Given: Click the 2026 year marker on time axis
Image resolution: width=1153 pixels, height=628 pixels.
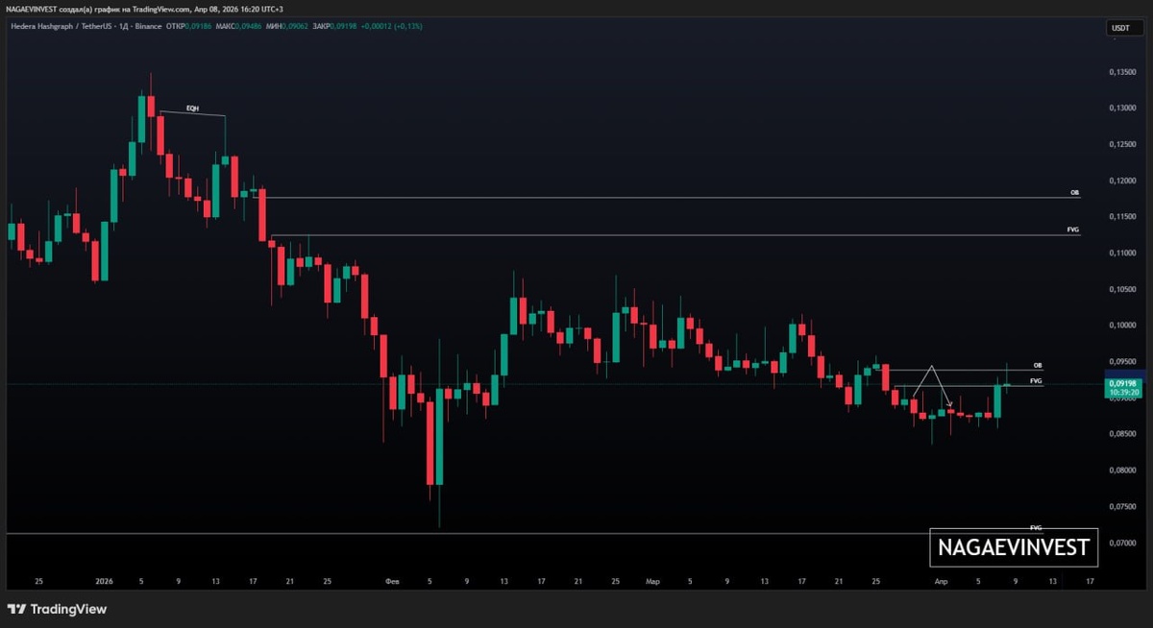Looking at the screenshot, I should coord(105,582).
